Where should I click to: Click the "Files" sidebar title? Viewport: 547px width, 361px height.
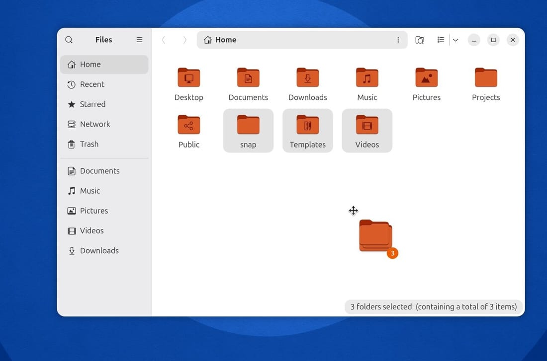(103, 40)
